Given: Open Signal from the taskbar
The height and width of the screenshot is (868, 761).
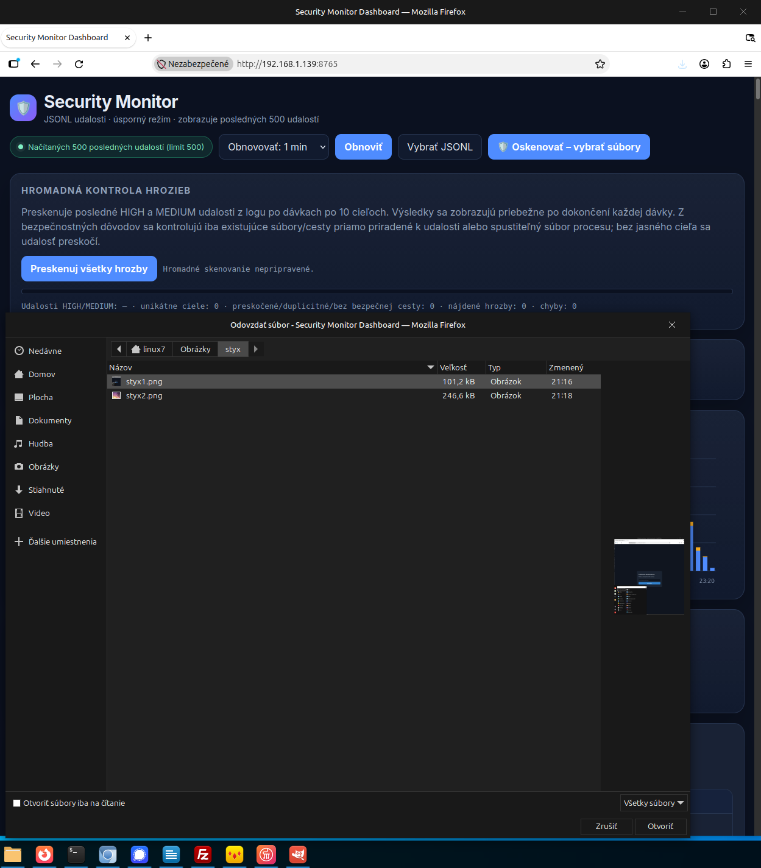Looking at the screenshot, I should 140,855.
